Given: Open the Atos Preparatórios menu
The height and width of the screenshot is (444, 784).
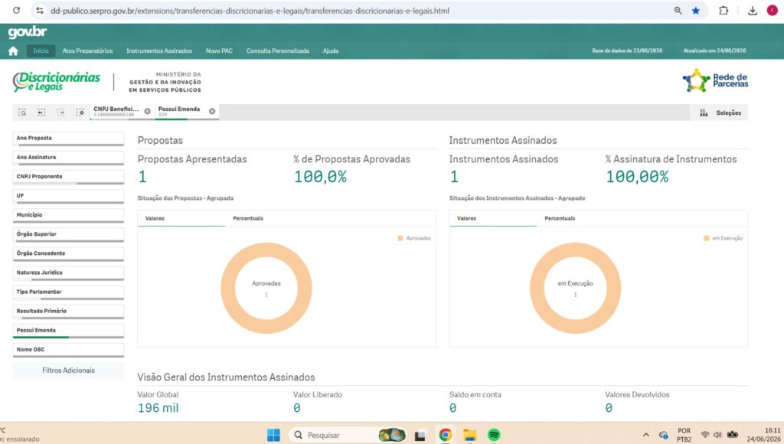Looking at the screenshot, I should tap(87, 51).
